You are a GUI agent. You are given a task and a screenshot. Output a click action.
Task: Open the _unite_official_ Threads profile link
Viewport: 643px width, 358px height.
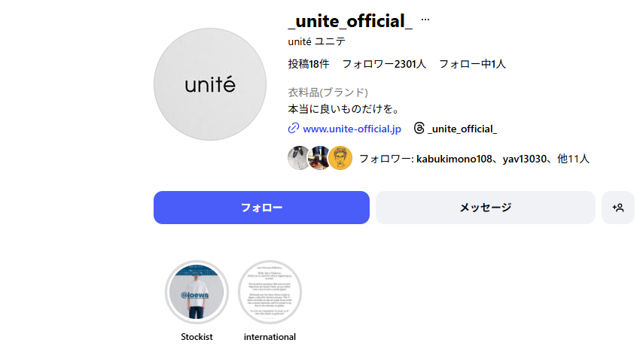462,129
